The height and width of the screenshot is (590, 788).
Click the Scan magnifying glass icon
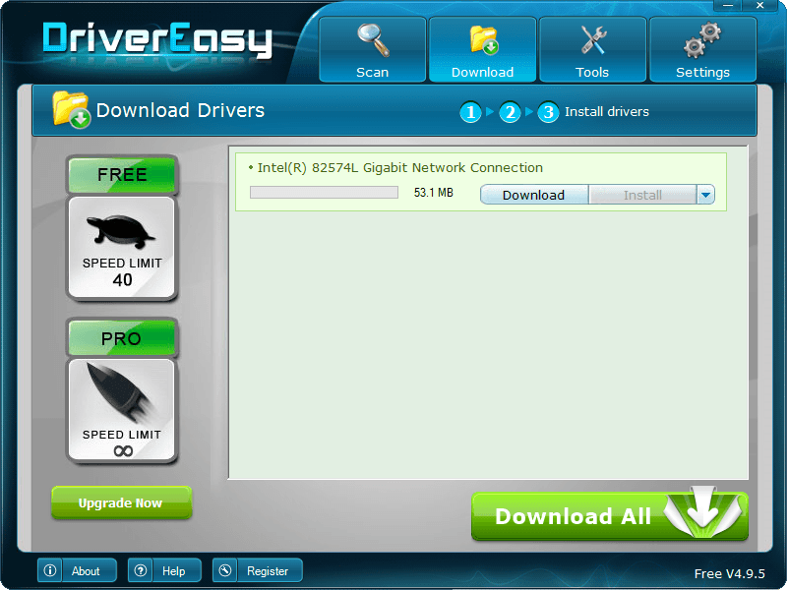coord(372,41)
